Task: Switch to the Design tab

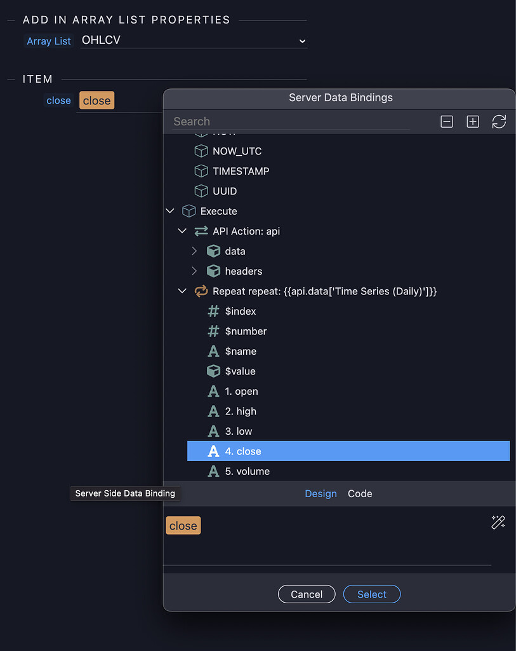Action: point(321,493)
